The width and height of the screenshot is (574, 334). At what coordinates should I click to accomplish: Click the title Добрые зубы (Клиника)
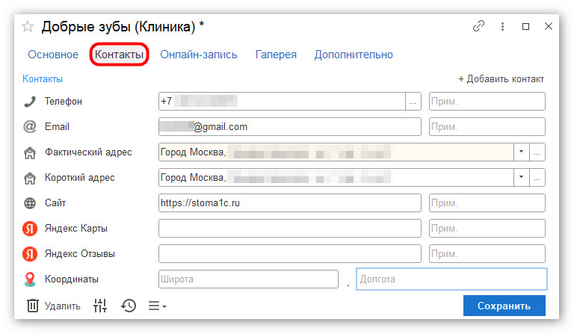118,27
